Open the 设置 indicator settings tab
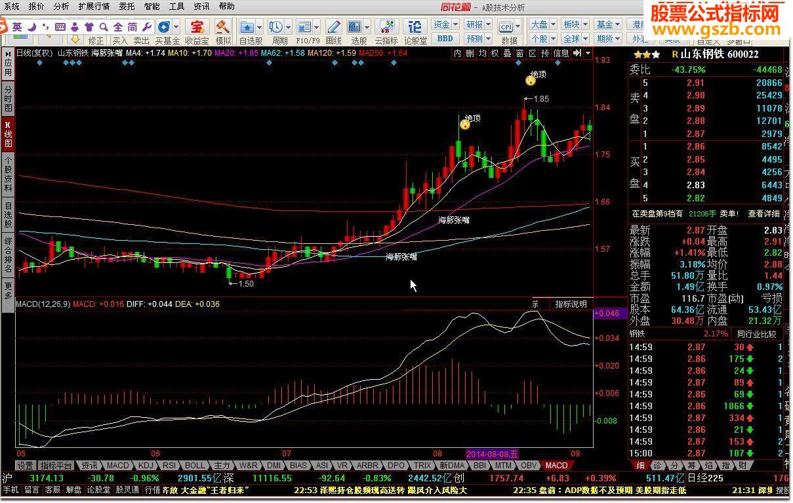Image resolution: width=793 pixels, height=503 pixels. pyautogui.click(x=26, y=466)
